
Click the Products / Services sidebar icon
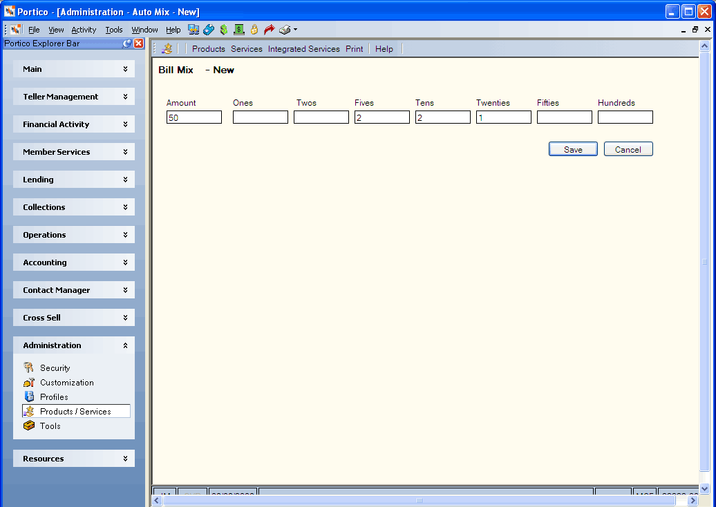pos(29,411)
